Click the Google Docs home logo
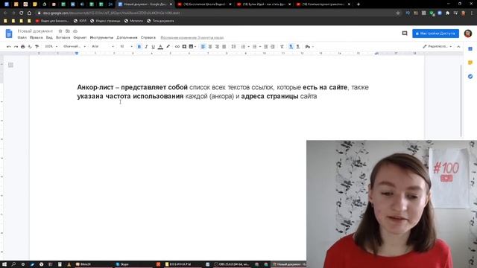The width and height of the screenshot is (477, 268). coord(9,33)
